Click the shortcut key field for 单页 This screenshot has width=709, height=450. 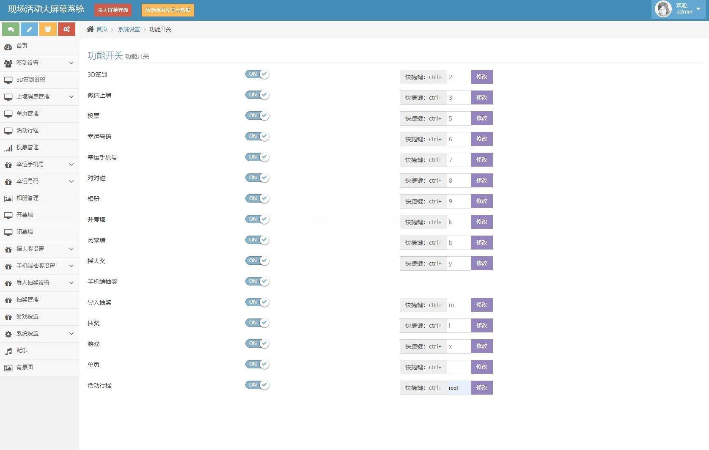459,367
